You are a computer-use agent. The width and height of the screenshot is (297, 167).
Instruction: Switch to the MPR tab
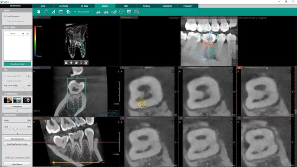(x=43, y=6)
